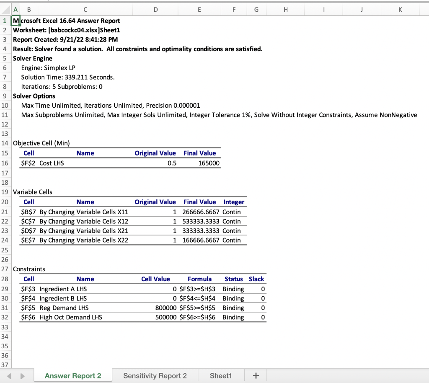The height and width of the screenshot is (383, 429).
Task: Click 'Ingredient A LHS' constraint name
Action: [x=63, y=289]
